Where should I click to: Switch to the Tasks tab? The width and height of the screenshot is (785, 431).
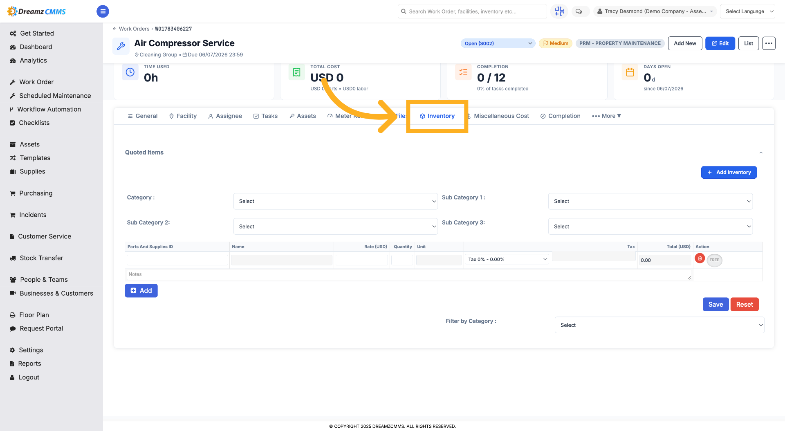coord(265,116)
